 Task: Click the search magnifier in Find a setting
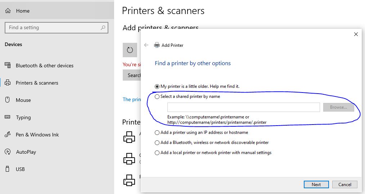(103, 28)
